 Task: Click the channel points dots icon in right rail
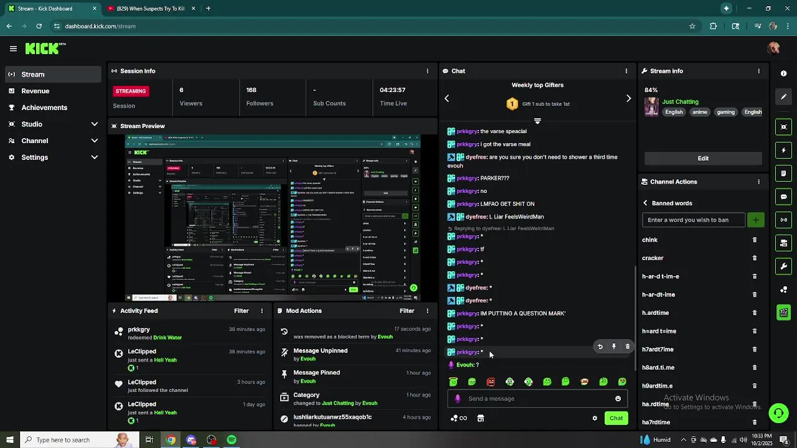pos(783,290)
